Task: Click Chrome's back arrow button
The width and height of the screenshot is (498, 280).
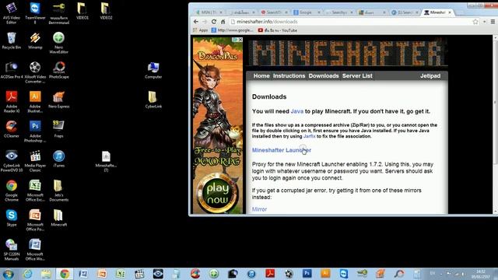Action: (196, 22)
